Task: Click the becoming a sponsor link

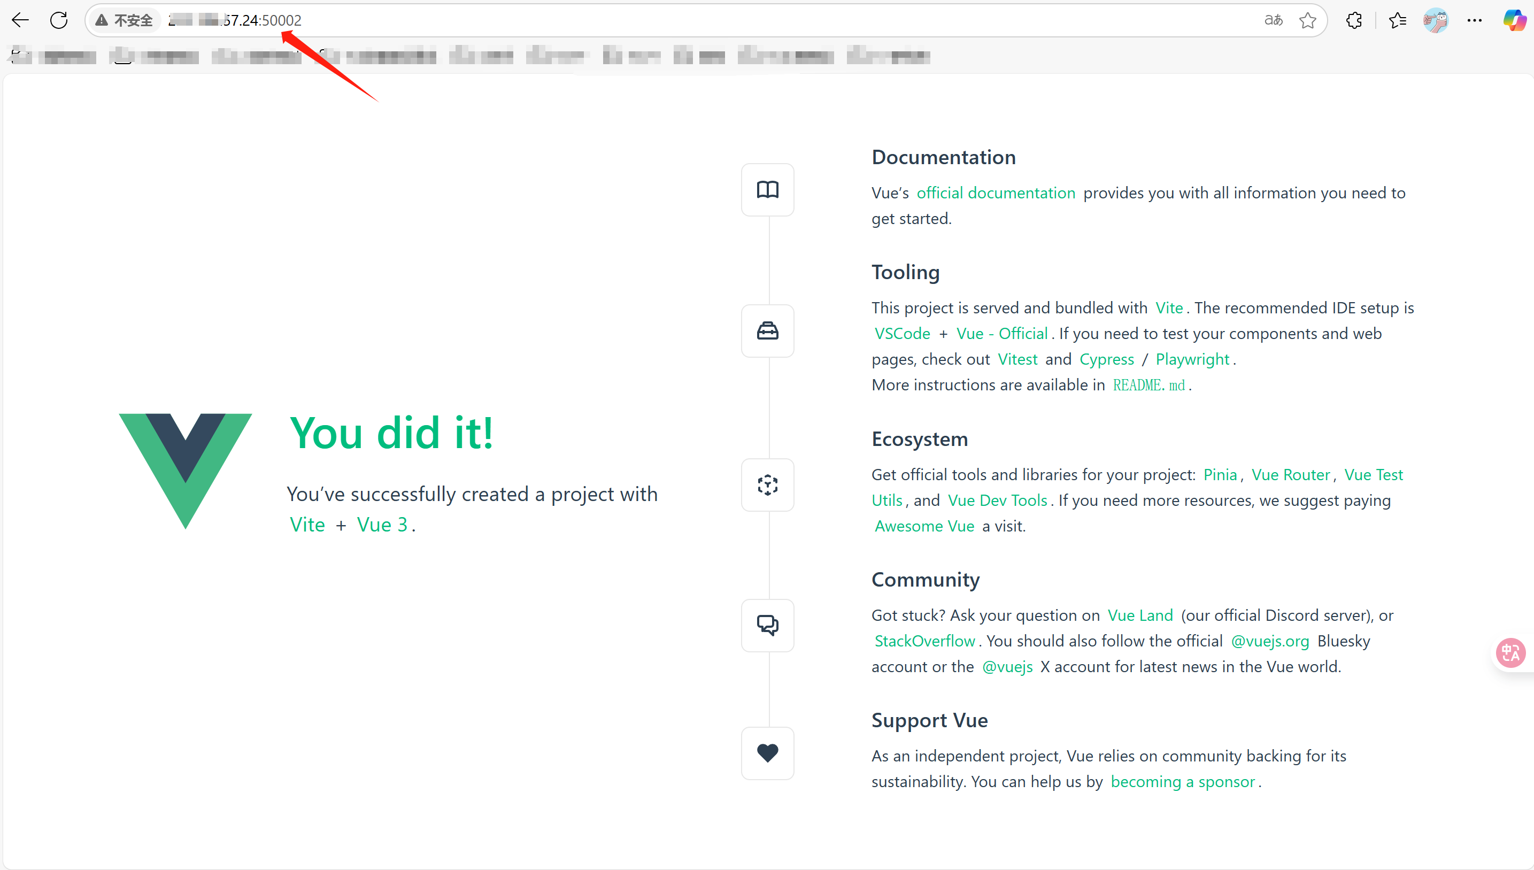Action: tap(1182, 782)
